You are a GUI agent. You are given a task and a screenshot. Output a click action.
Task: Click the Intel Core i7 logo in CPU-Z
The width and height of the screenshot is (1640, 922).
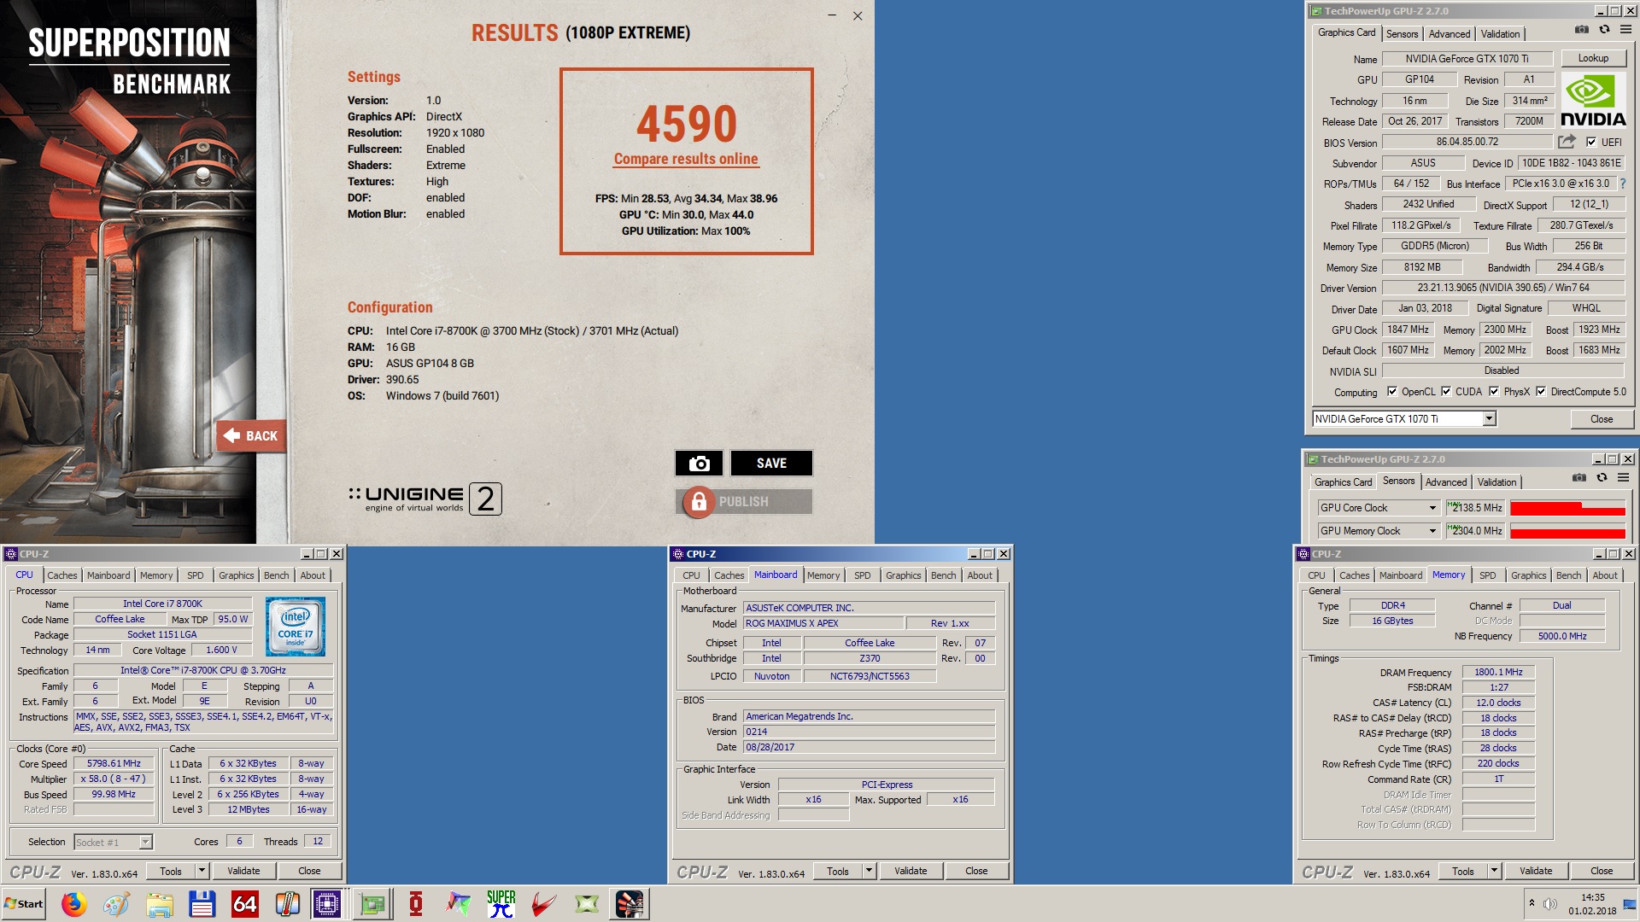tap(296, 627)
